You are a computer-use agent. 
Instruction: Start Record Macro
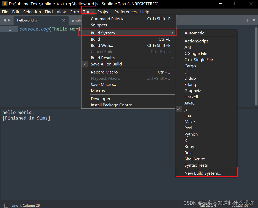click(x=129, y=72)
